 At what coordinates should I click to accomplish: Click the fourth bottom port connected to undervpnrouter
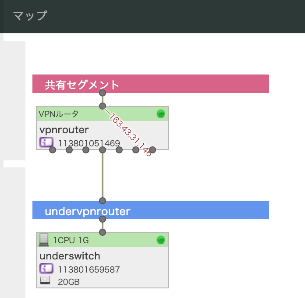pos(103,150)
